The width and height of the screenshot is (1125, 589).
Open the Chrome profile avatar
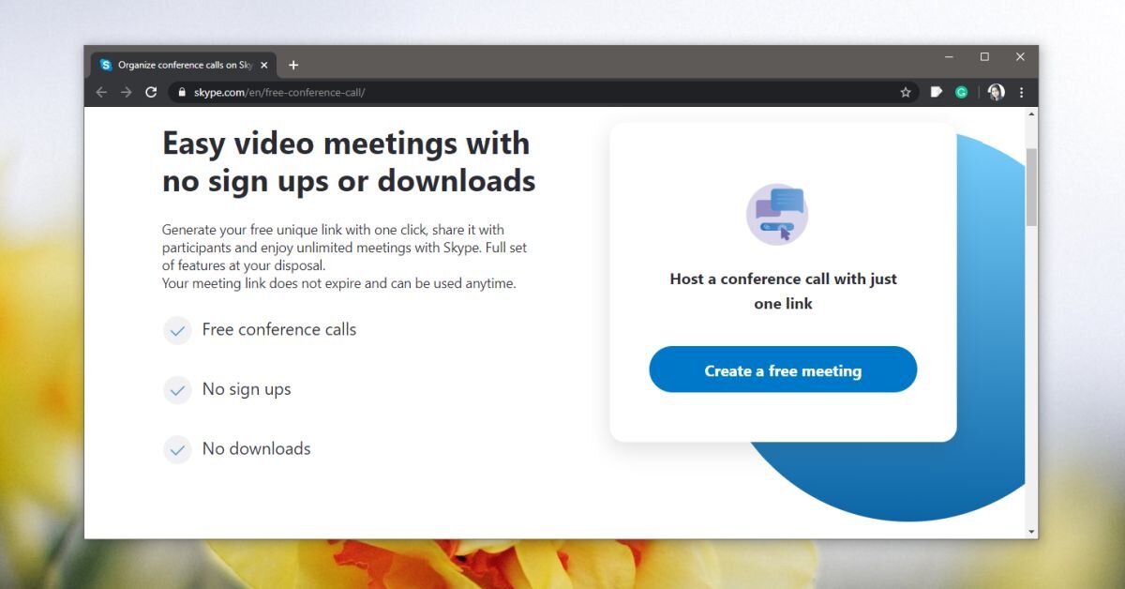pyautogui.click(x=996, y=92)
